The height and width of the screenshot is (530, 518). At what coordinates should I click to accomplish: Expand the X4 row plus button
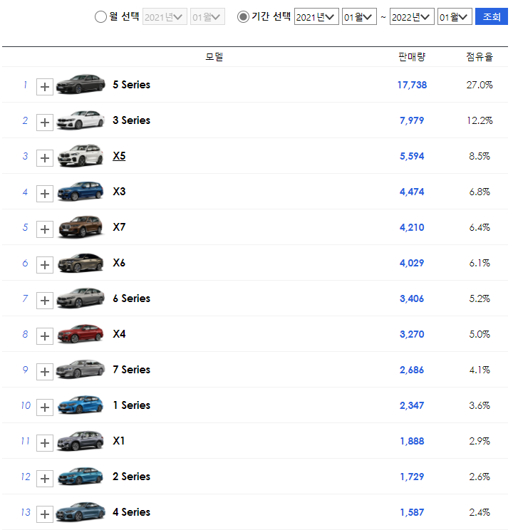coord(45,336)
